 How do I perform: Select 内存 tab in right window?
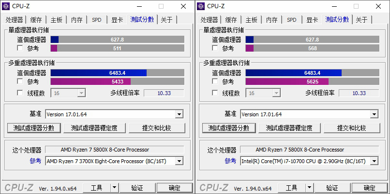pos(271,20)
